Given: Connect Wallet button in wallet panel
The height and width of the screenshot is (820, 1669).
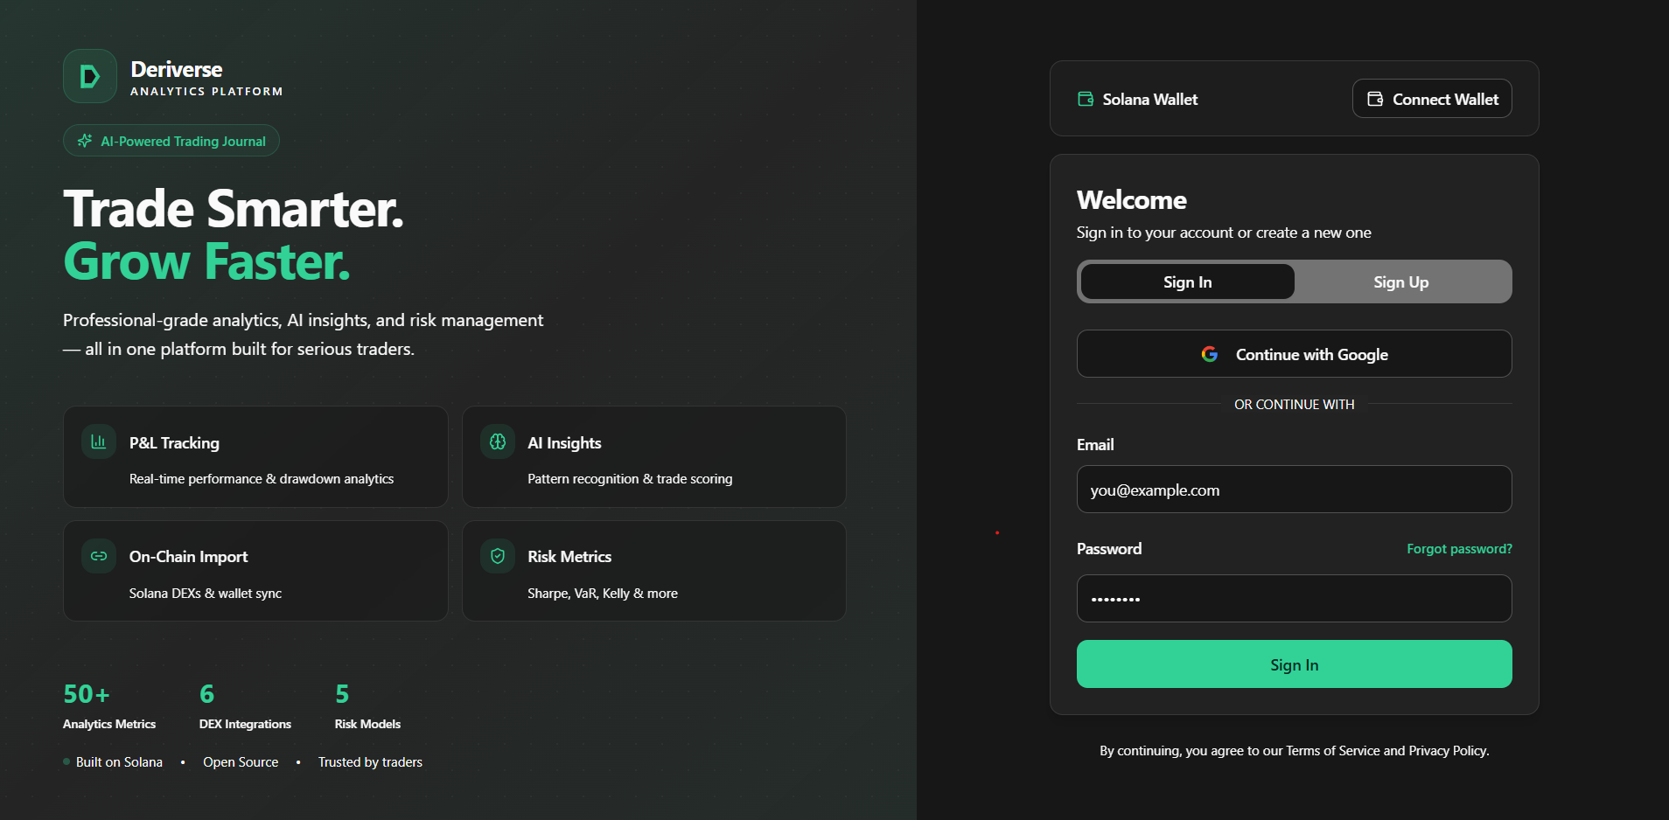Looking at the screenshot, I should coord(1432,99).
